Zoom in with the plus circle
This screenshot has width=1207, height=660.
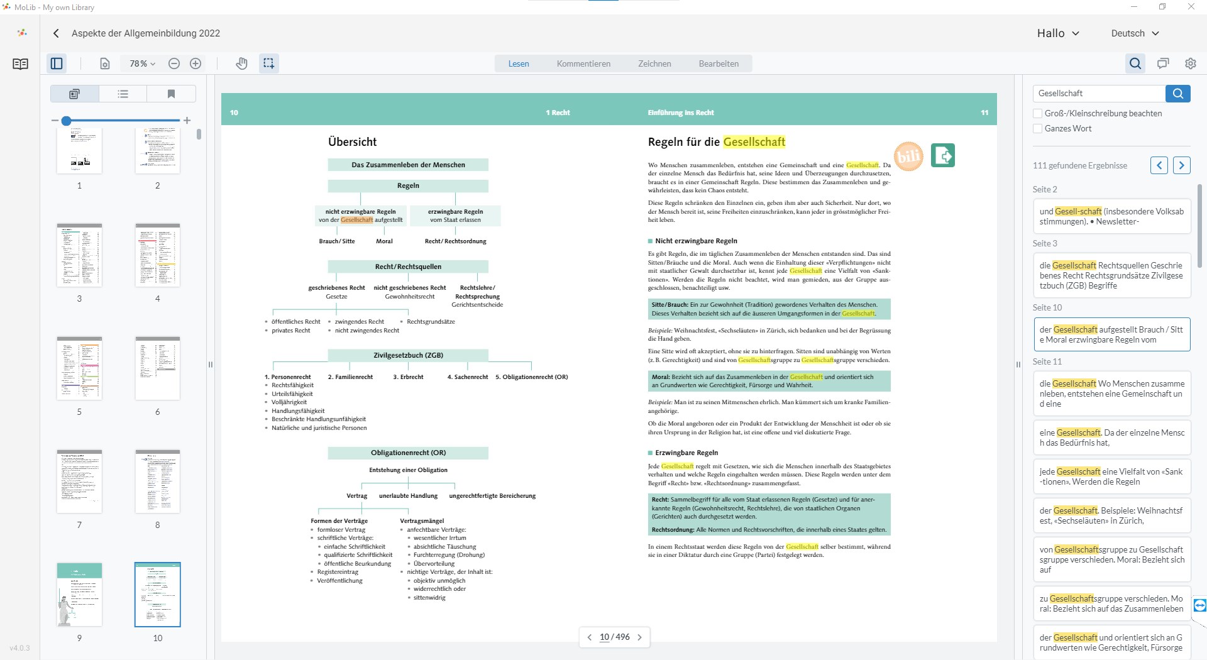point(196,63)
